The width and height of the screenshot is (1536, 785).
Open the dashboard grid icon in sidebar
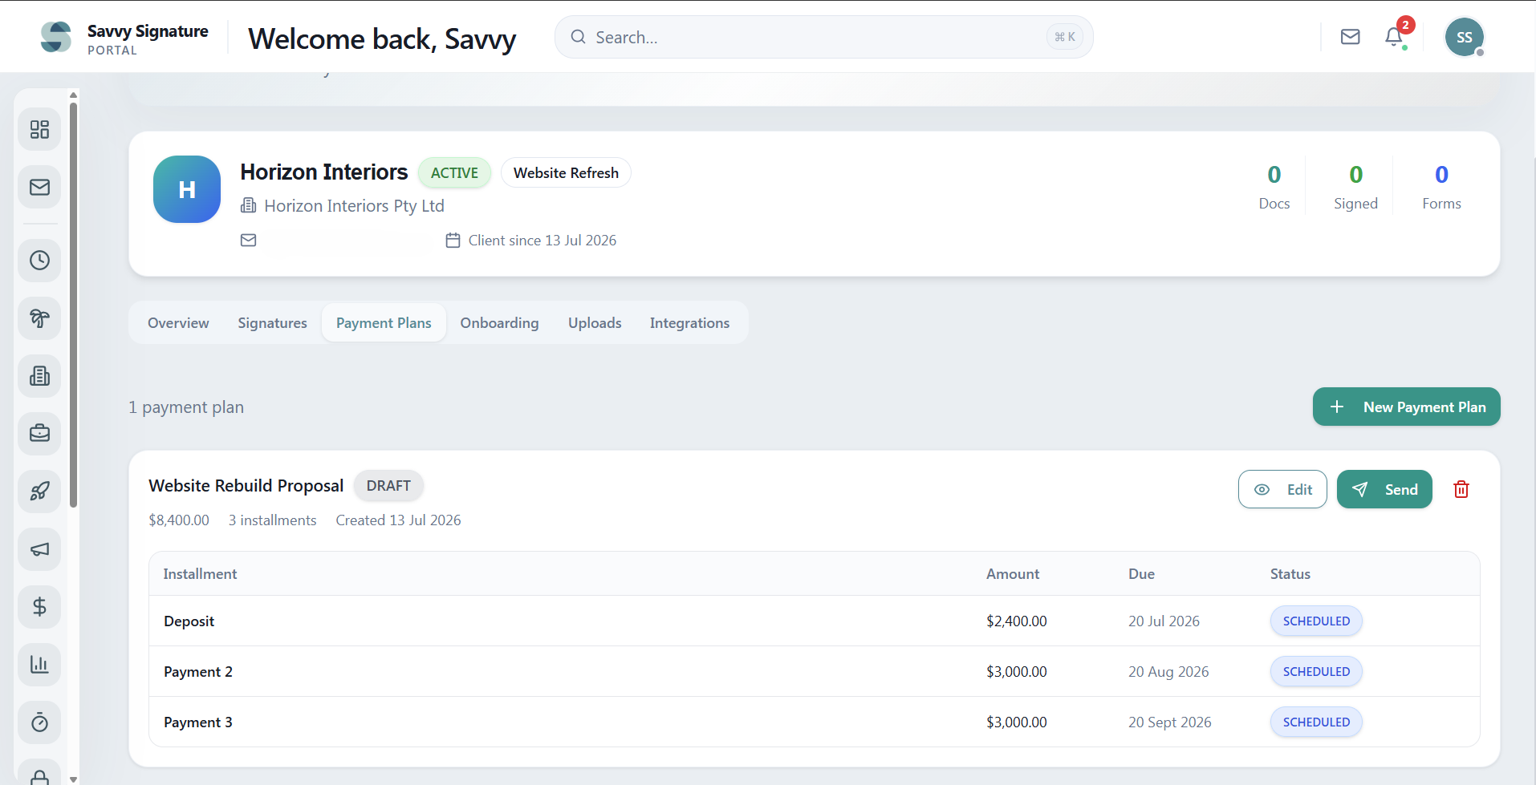coord(39,129)
